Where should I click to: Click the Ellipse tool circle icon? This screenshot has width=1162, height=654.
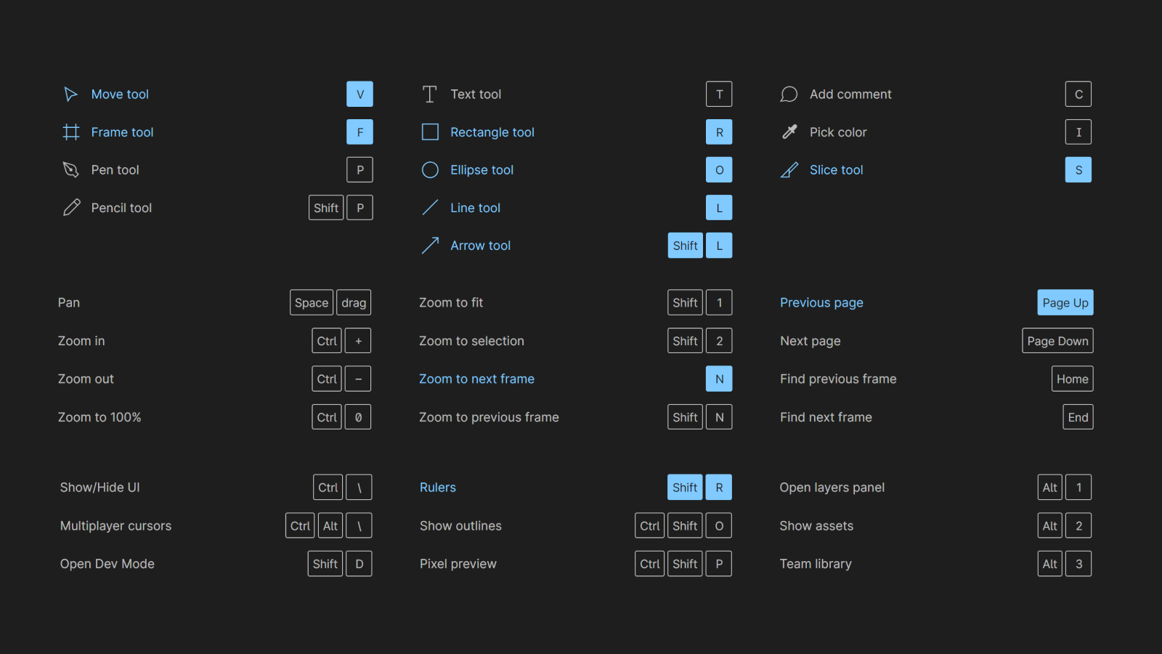430,170
